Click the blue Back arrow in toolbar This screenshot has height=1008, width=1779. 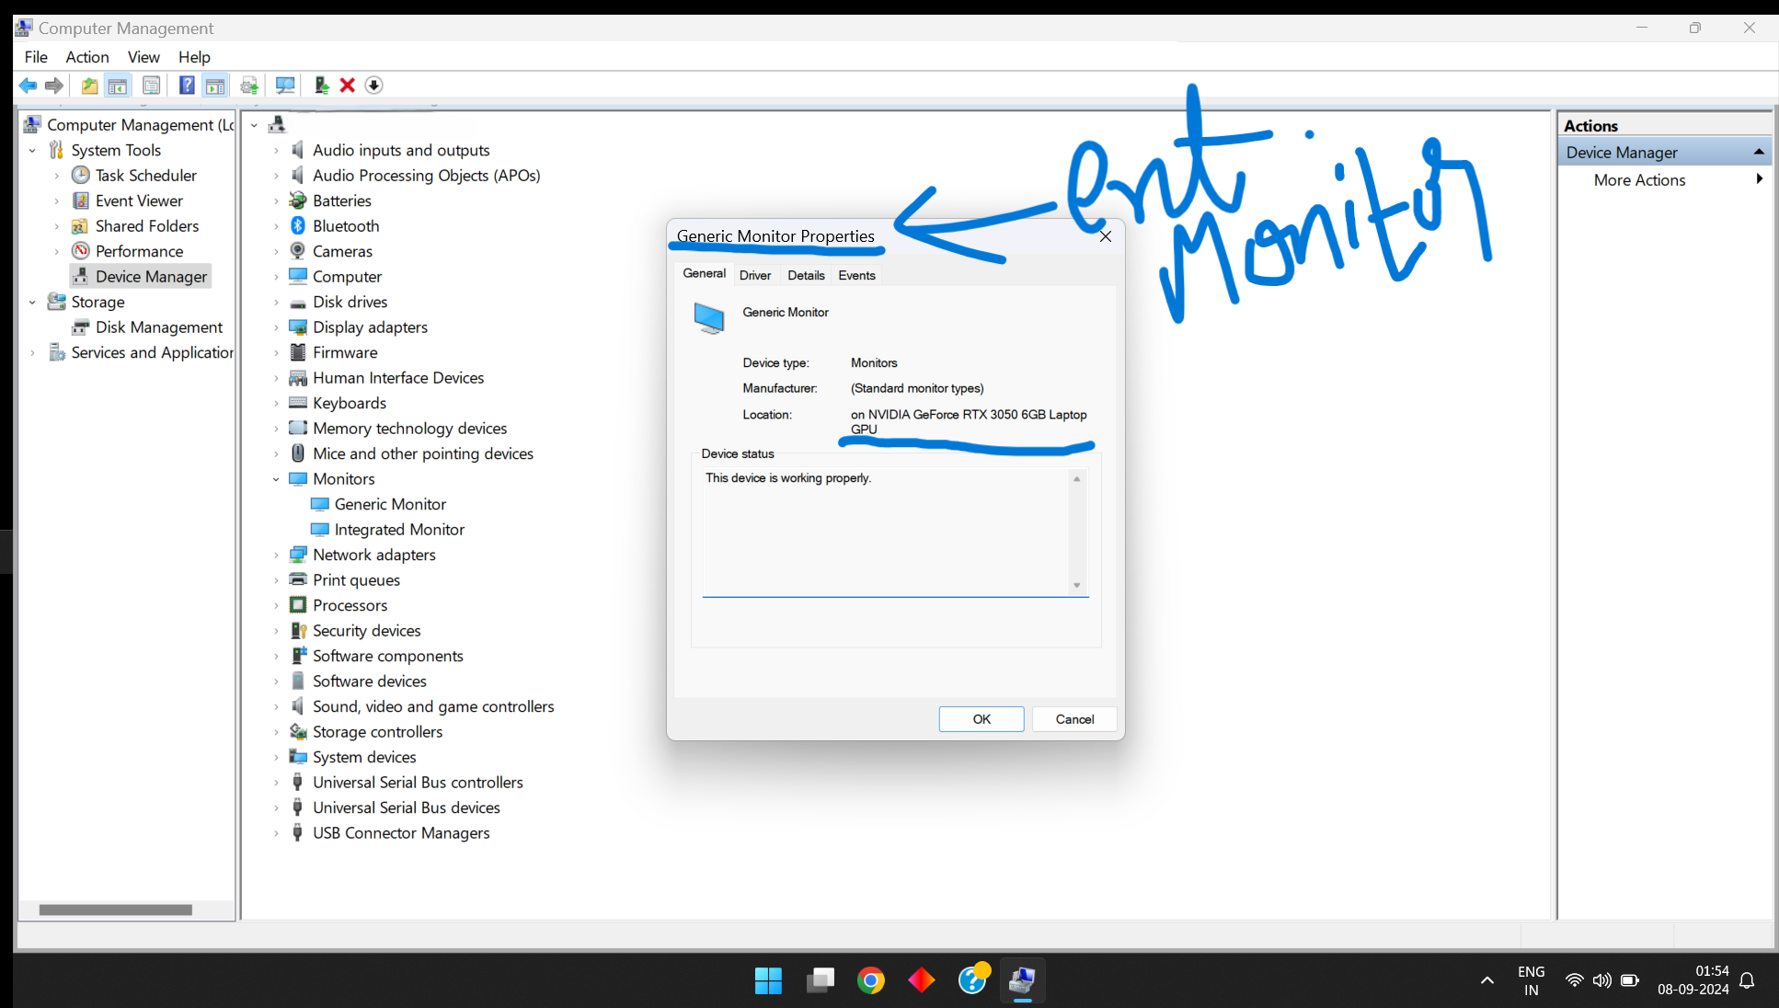tap(28, 86)
